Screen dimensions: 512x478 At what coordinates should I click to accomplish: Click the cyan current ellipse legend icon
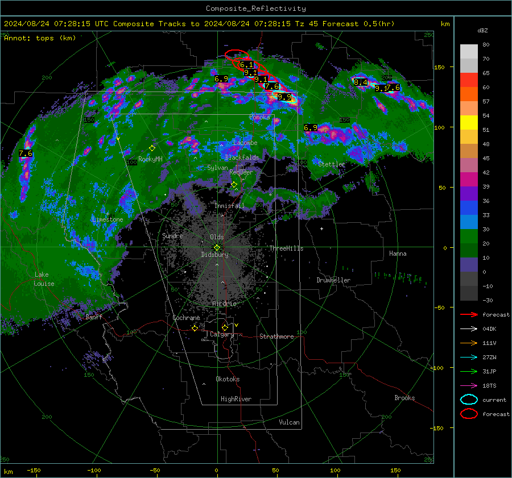(x=469, y=400)
